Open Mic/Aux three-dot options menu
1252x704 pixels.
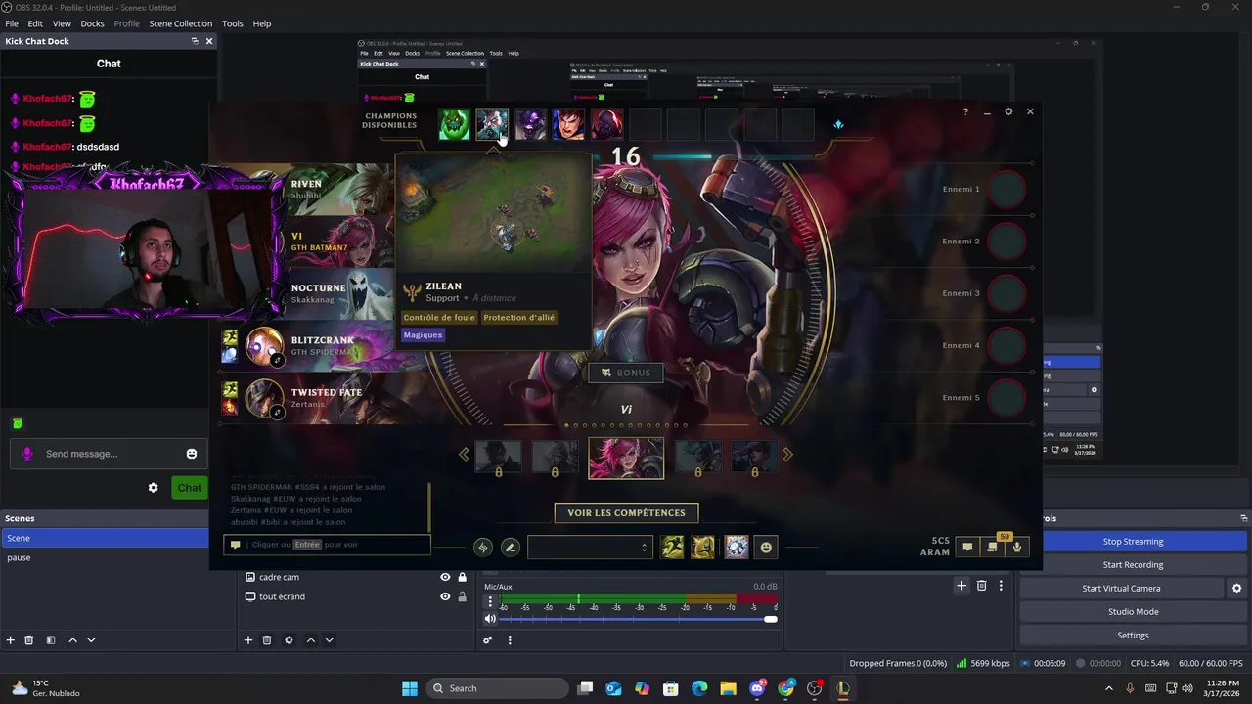coord(490,602)
